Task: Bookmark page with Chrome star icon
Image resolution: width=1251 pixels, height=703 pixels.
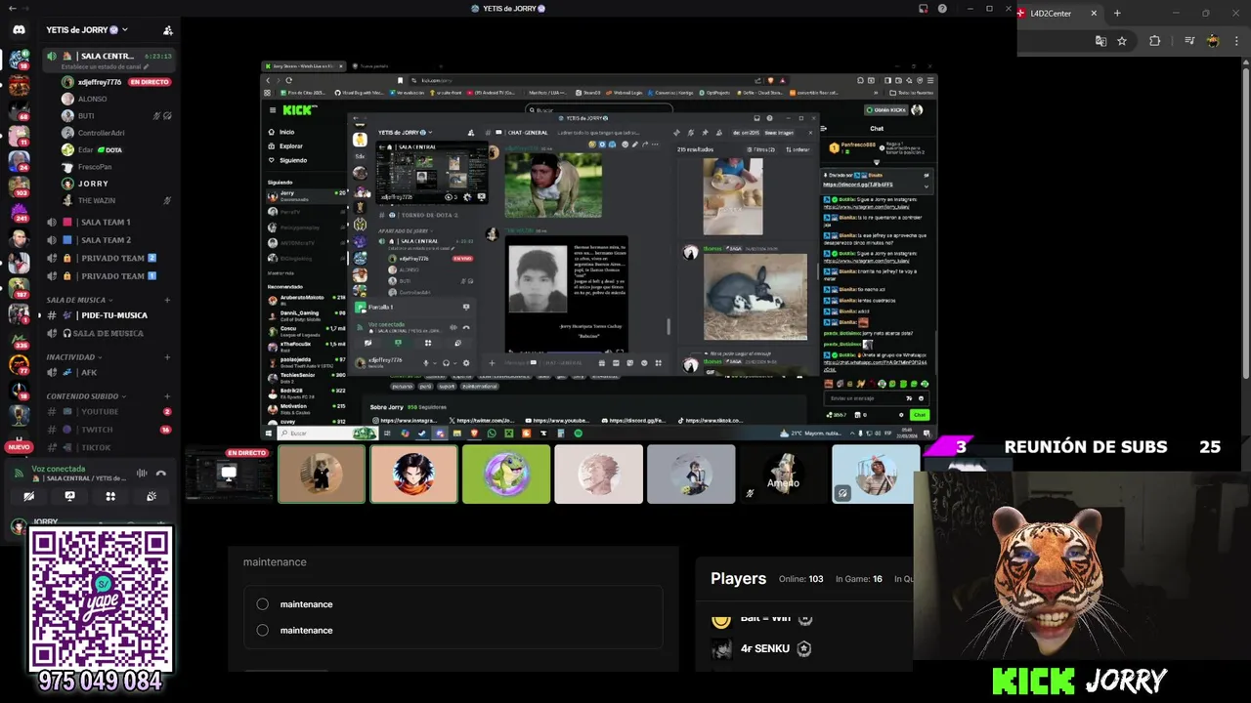Action: coord(1122,41)
